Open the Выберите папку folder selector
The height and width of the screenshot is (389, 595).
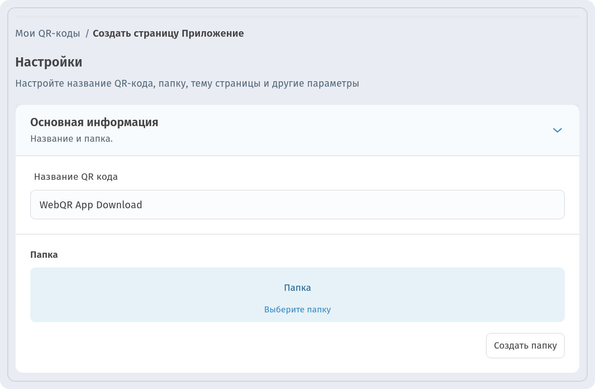[x=297, y=295]
